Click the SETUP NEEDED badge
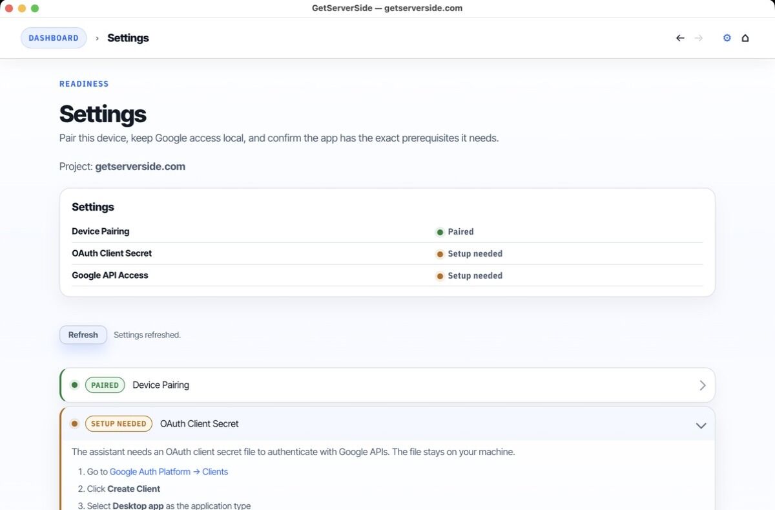 pyautogui.click(x=118, y=423)
